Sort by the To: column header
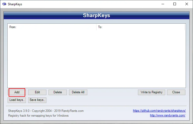The image size is (193, 124). [x=141, y=27]
